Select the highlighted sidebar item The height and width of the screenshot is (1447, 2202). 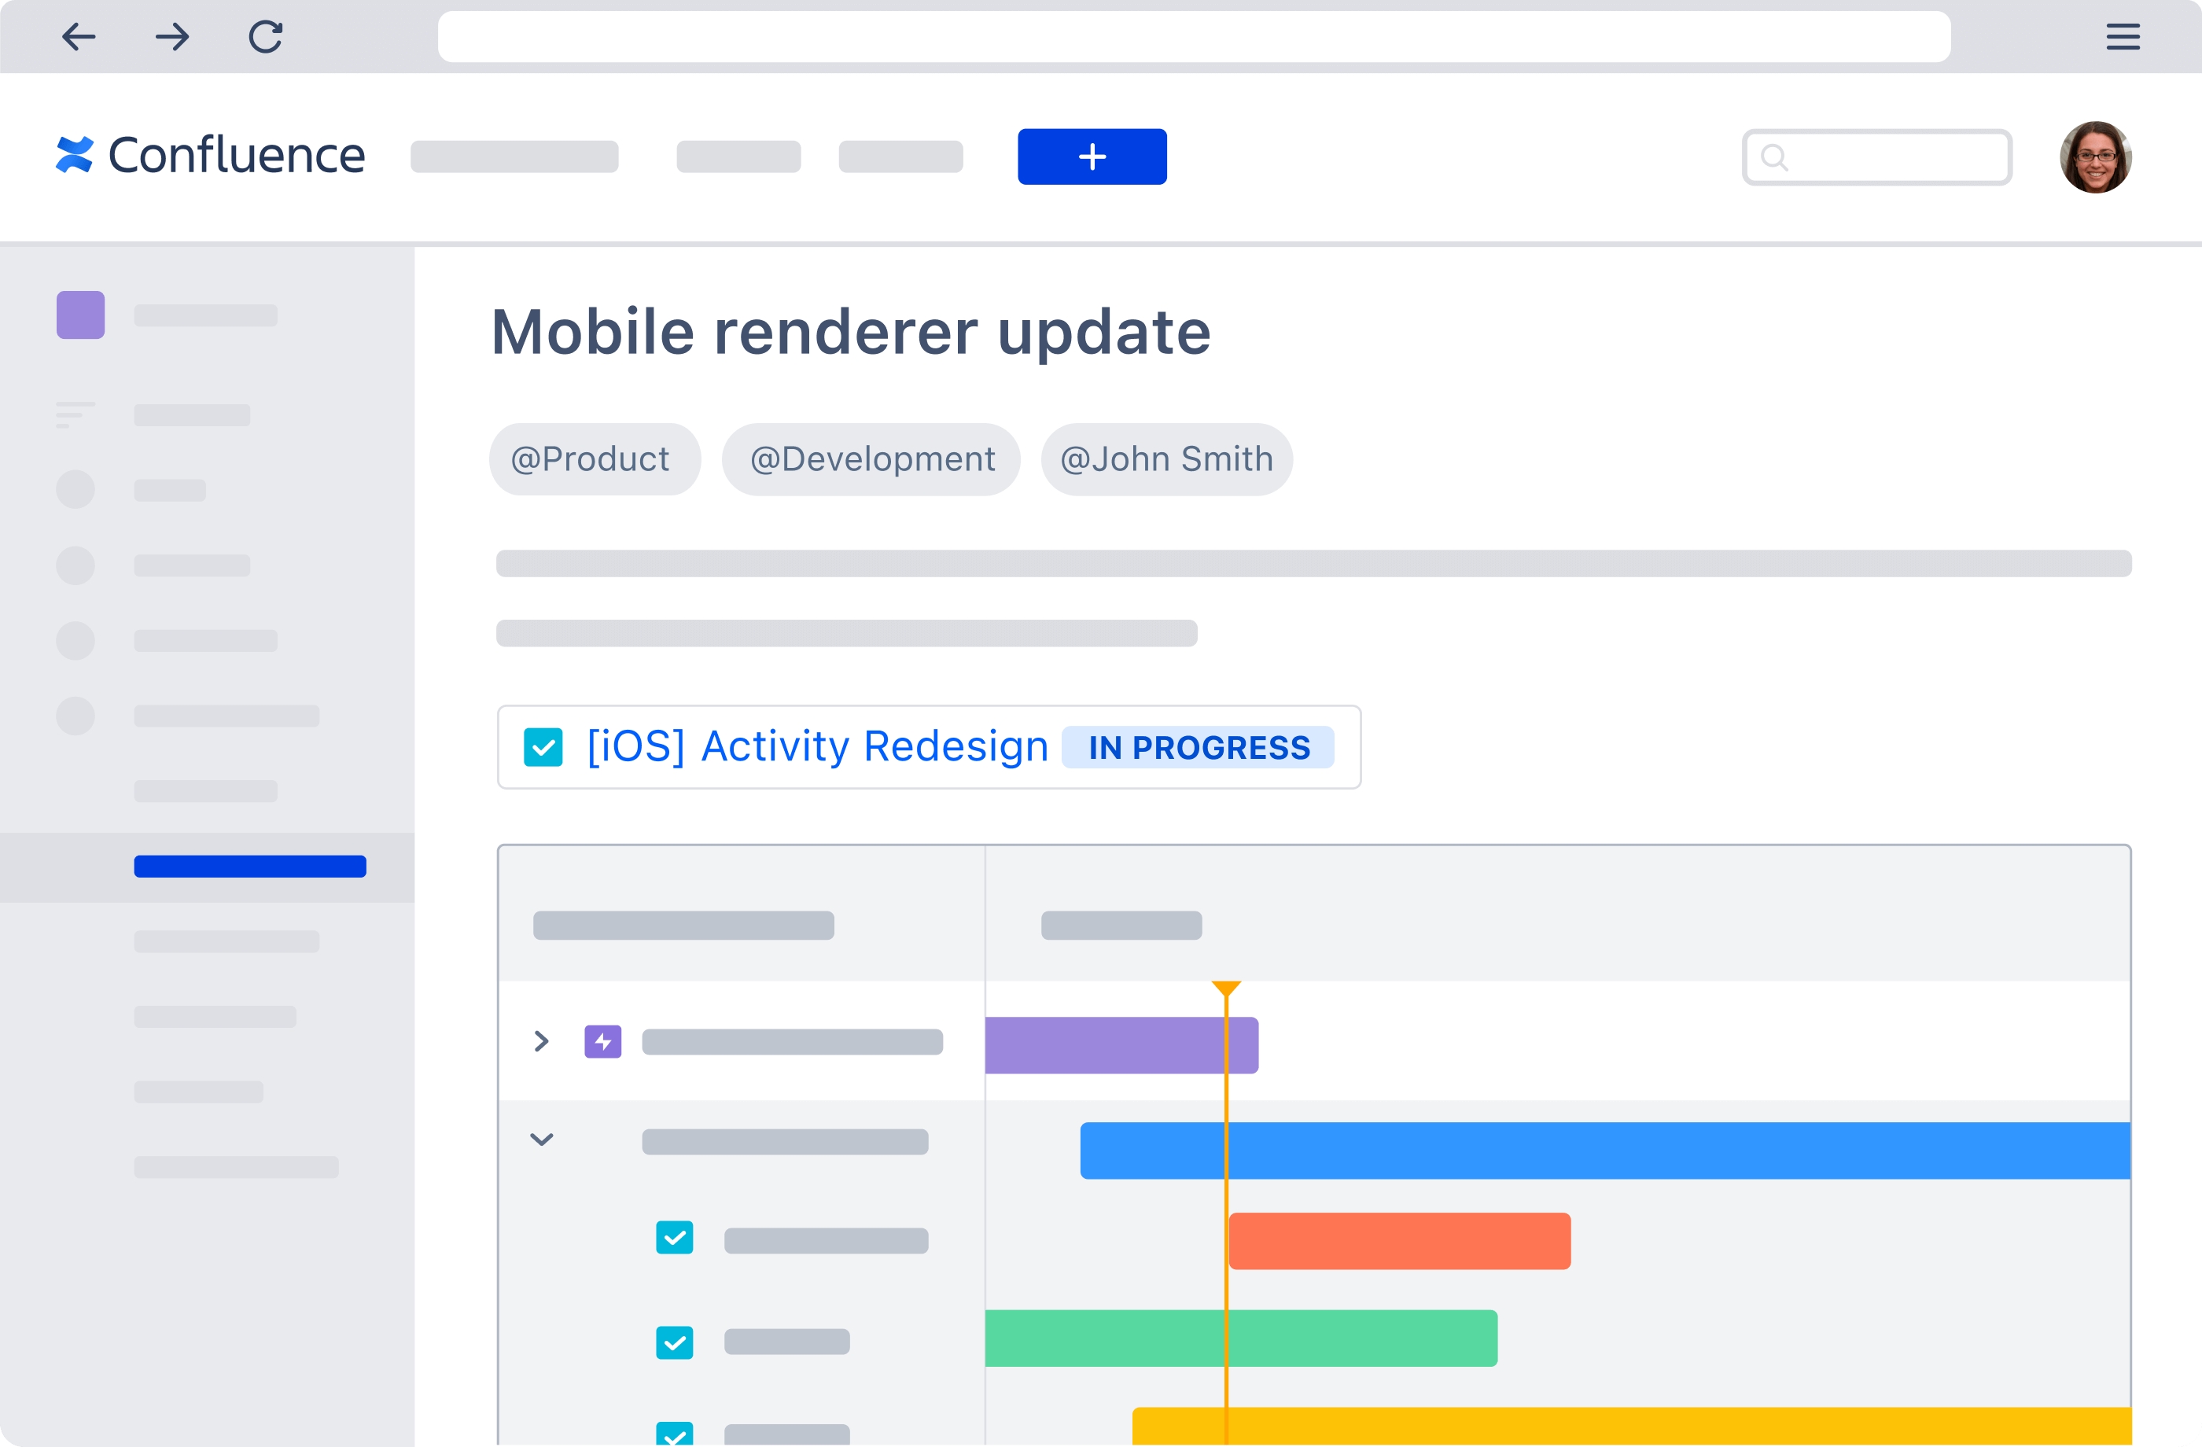click(x=250, y=865)
